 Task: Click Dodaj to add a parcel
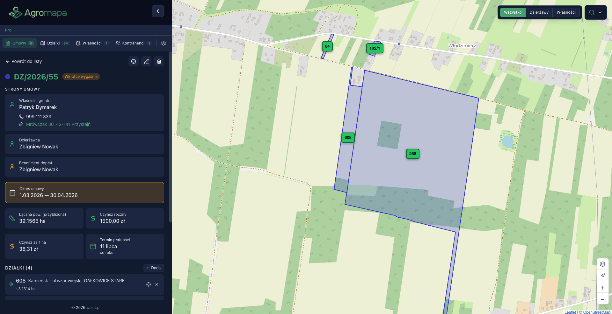(x=154, y=268)
